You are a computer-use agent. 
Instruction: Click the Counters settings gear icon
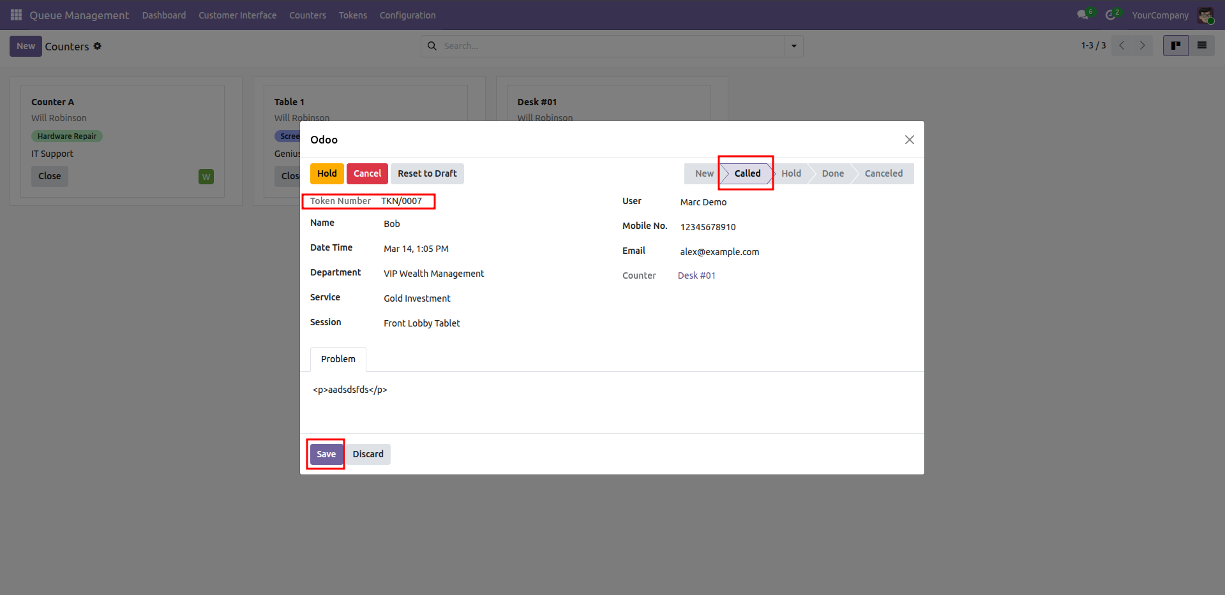tap(98, 46)
